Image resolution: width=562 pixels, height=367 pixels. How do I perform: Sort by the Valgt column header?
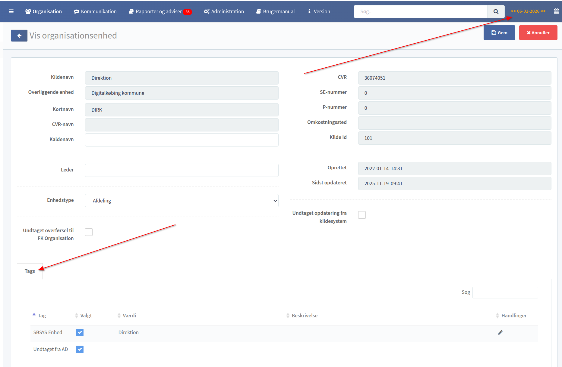tap(86, 316)
